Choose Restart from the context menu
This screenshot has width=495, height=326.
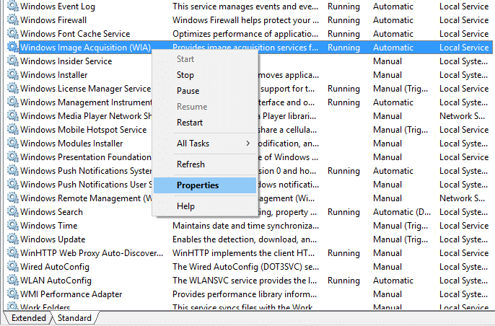[x=205, y=123]
